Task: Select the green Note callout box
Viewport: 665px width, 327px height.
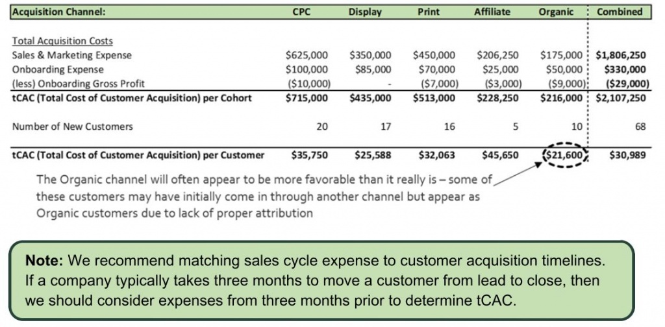Action: 321,281
